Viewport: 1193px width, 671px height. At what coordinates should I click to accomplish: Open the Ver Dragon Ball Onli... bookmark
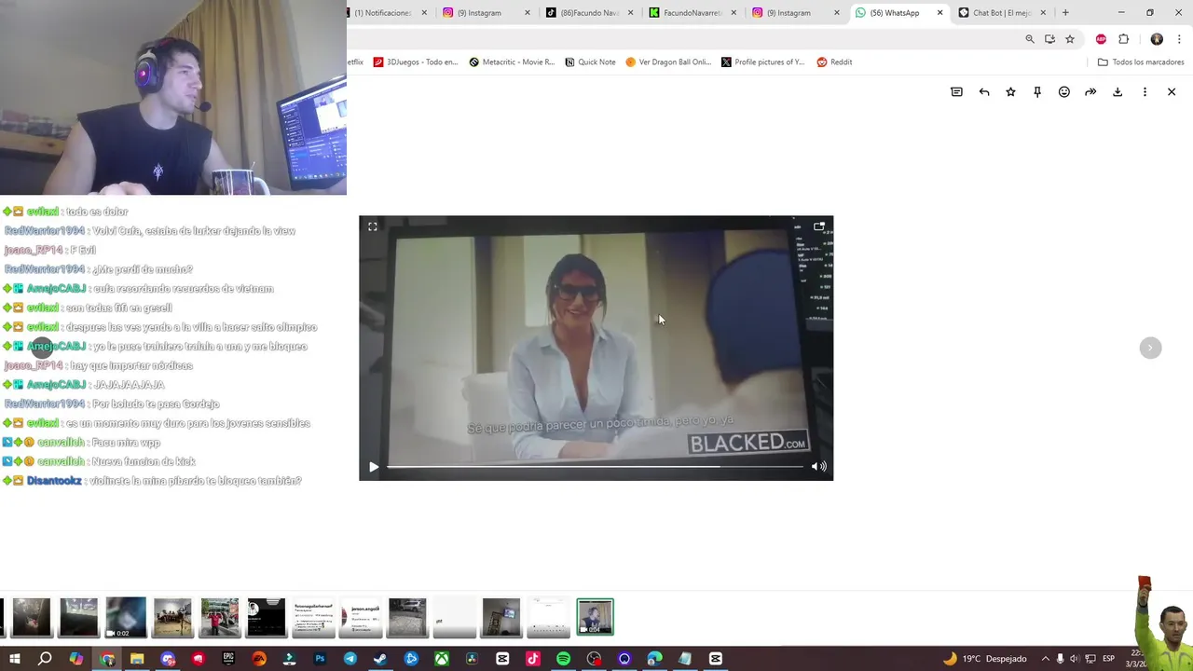click(668, 62)
